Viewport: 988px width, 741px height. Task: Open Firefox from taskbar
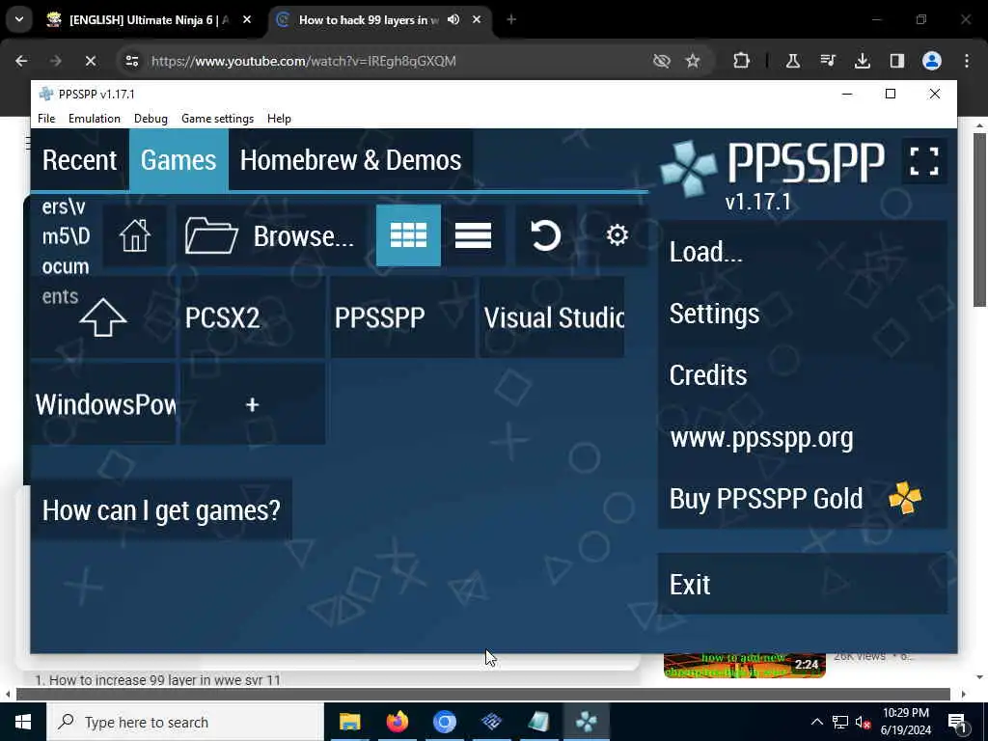click(397, 722)
